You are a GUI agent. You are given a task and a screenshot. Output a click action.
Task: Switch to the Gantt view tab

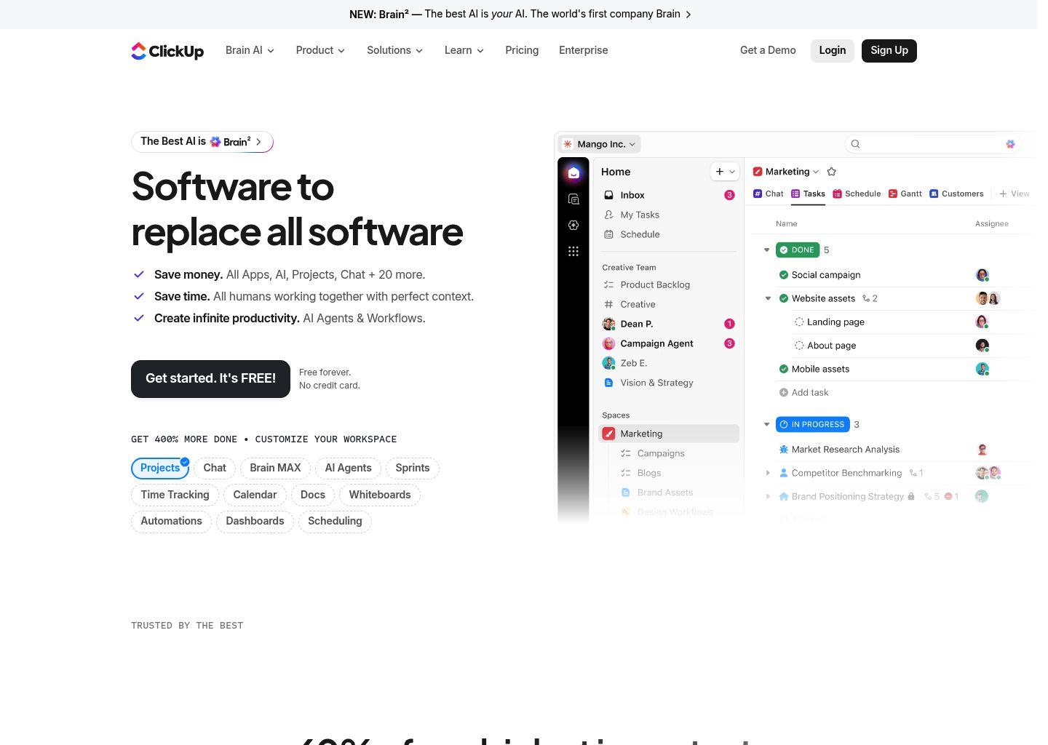tap(905, 194)
